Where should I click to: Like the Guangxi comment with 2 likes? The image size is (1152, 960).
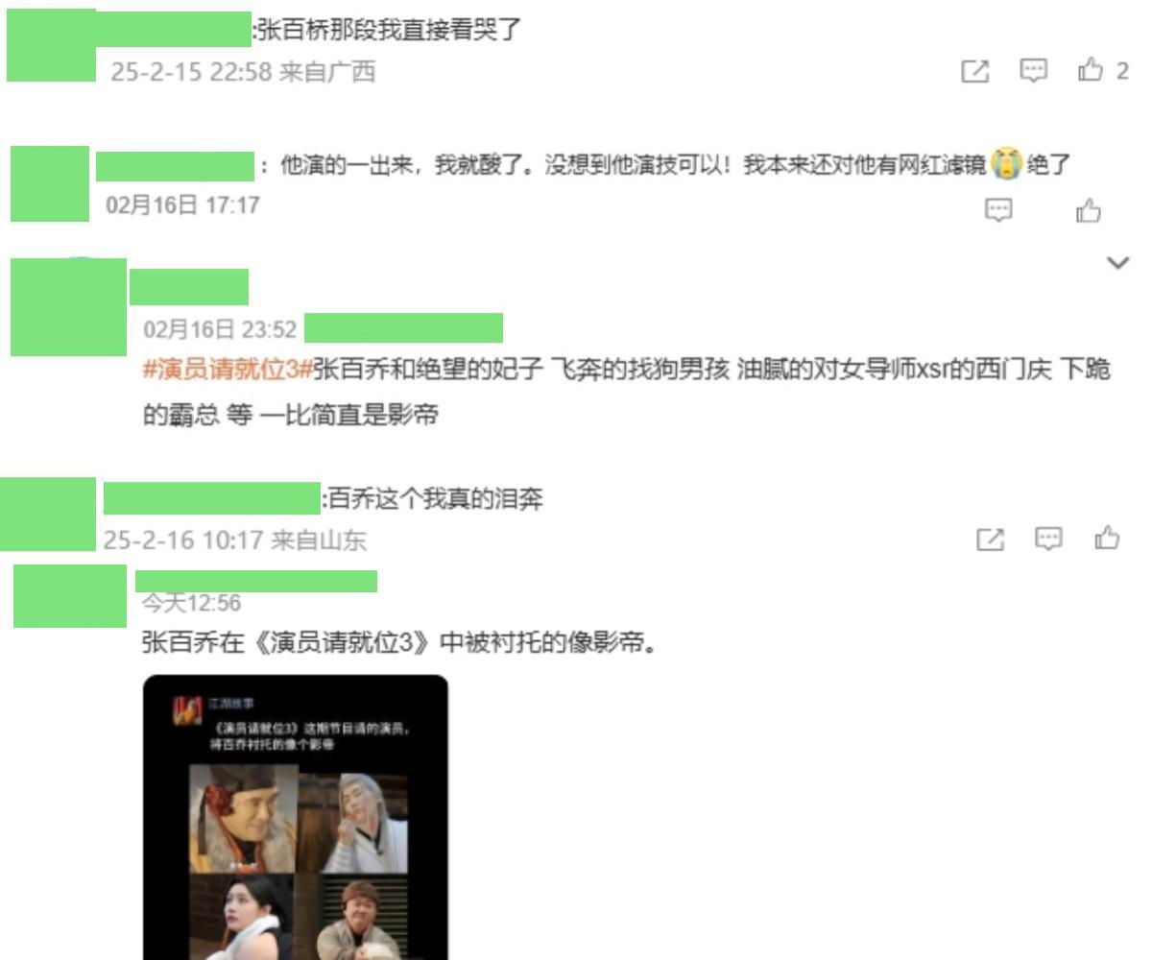click(1102, 69)
